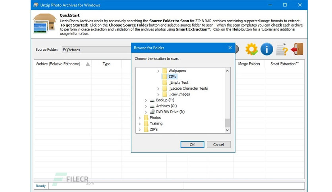Expand the _Raw Images folder
The height and width of the screenshot is (192, 332).
(158, 94)
